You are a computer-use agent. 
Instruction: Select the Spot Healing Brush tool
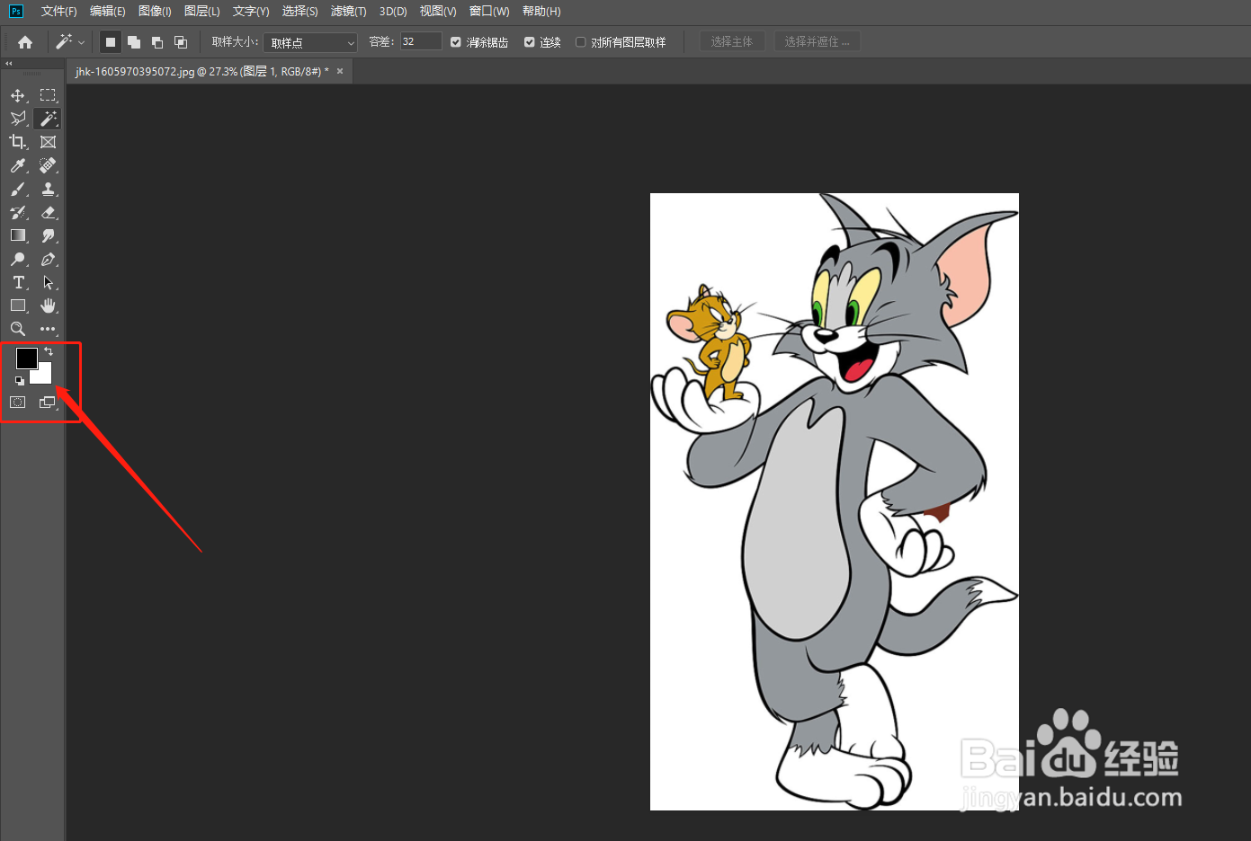(49, 165)
